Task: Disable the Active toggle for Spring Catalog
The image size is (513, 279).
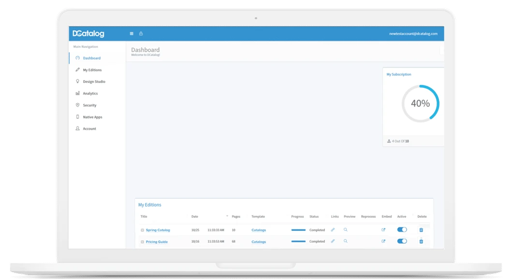Action: click(402, 229)
